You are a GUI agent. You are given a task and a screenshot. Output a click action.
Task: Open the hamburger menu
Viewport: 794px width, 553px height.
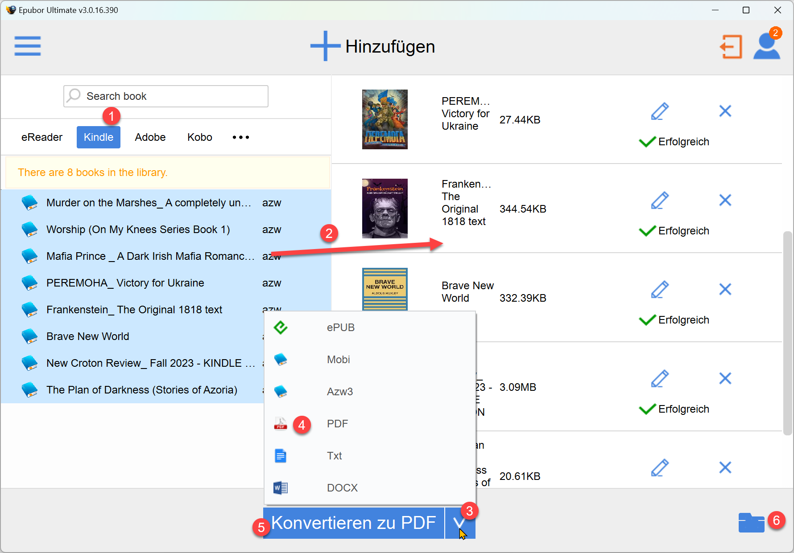(x=27, y=46)
